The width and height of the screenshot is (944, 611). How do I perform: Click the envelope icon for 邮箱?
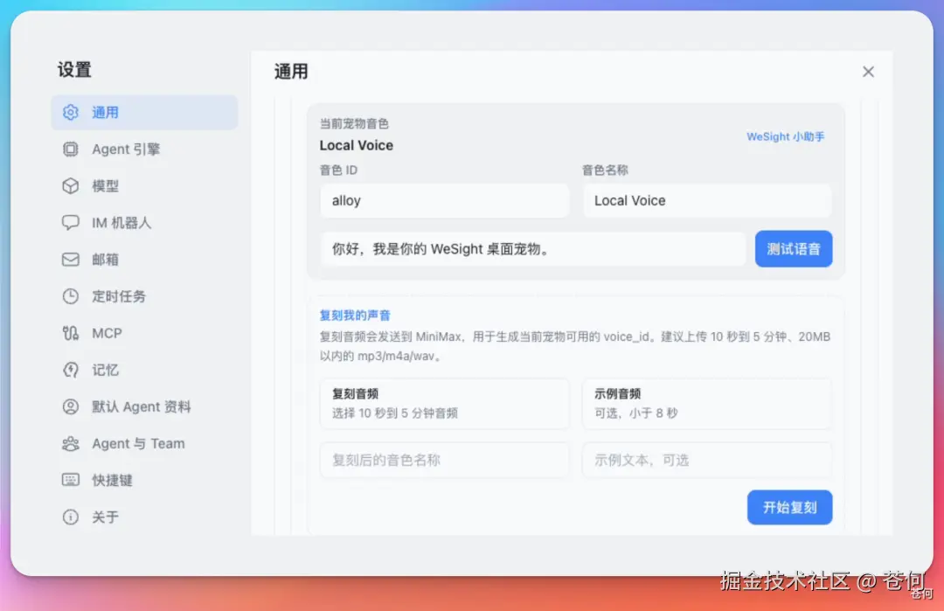coord(71,260)
